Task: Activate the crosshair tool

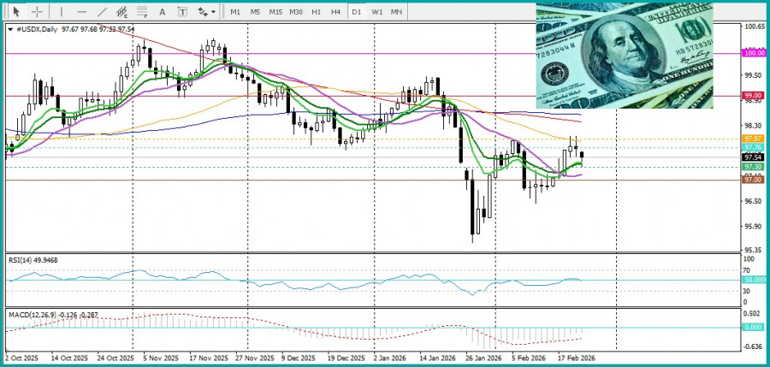Action: tap(38, 12)
